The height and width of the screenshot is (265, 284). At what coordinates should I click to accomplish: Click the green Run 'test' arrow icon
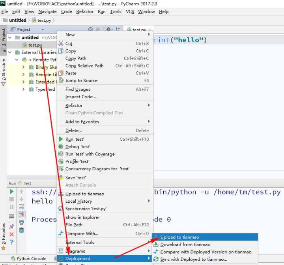point(61,139)
